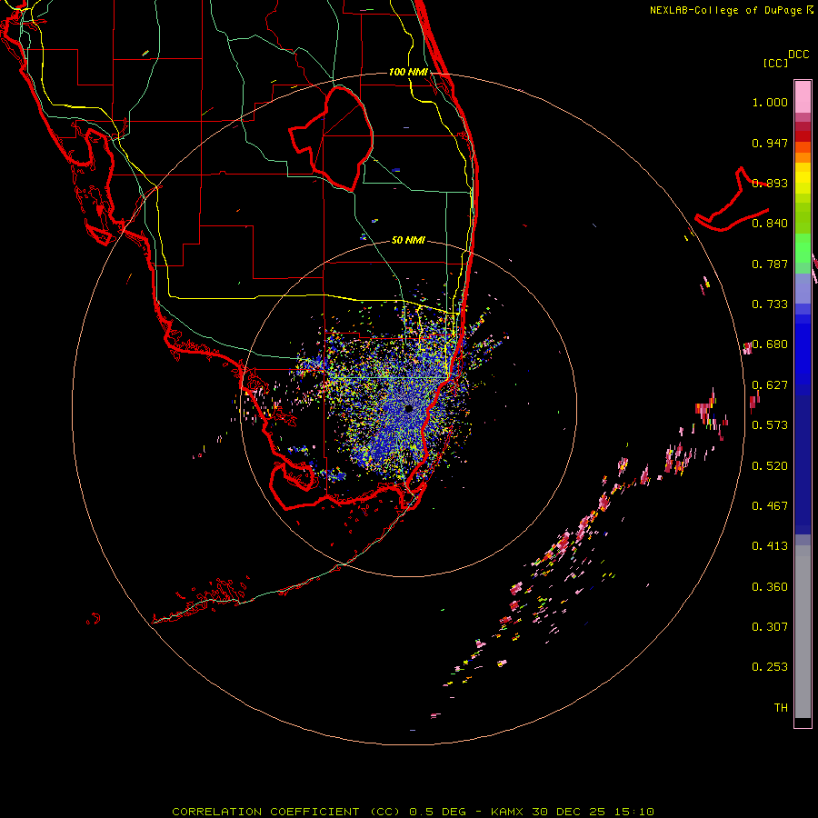Viewport: 818px width, 818px height.
Task: Pick the lavender band near 0.75
Action: click(803, 289)
